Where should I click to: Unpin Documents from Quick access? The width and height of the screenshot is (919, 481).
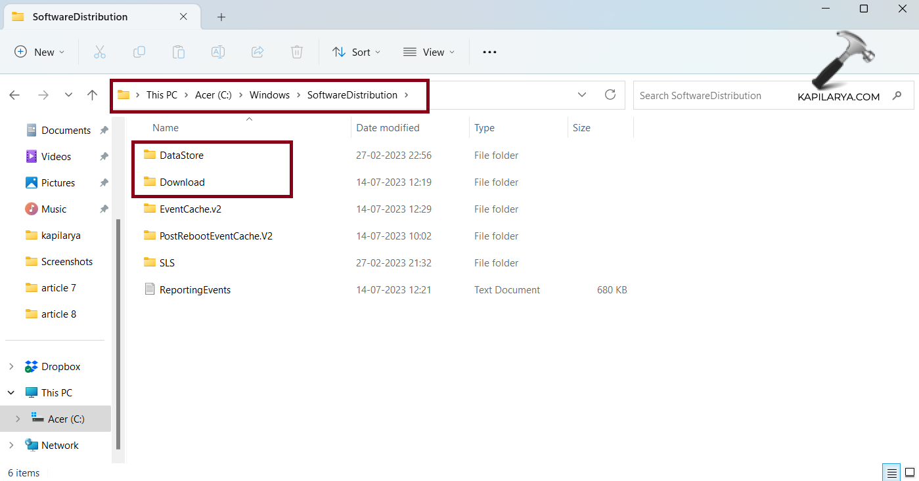coord(104,131)
